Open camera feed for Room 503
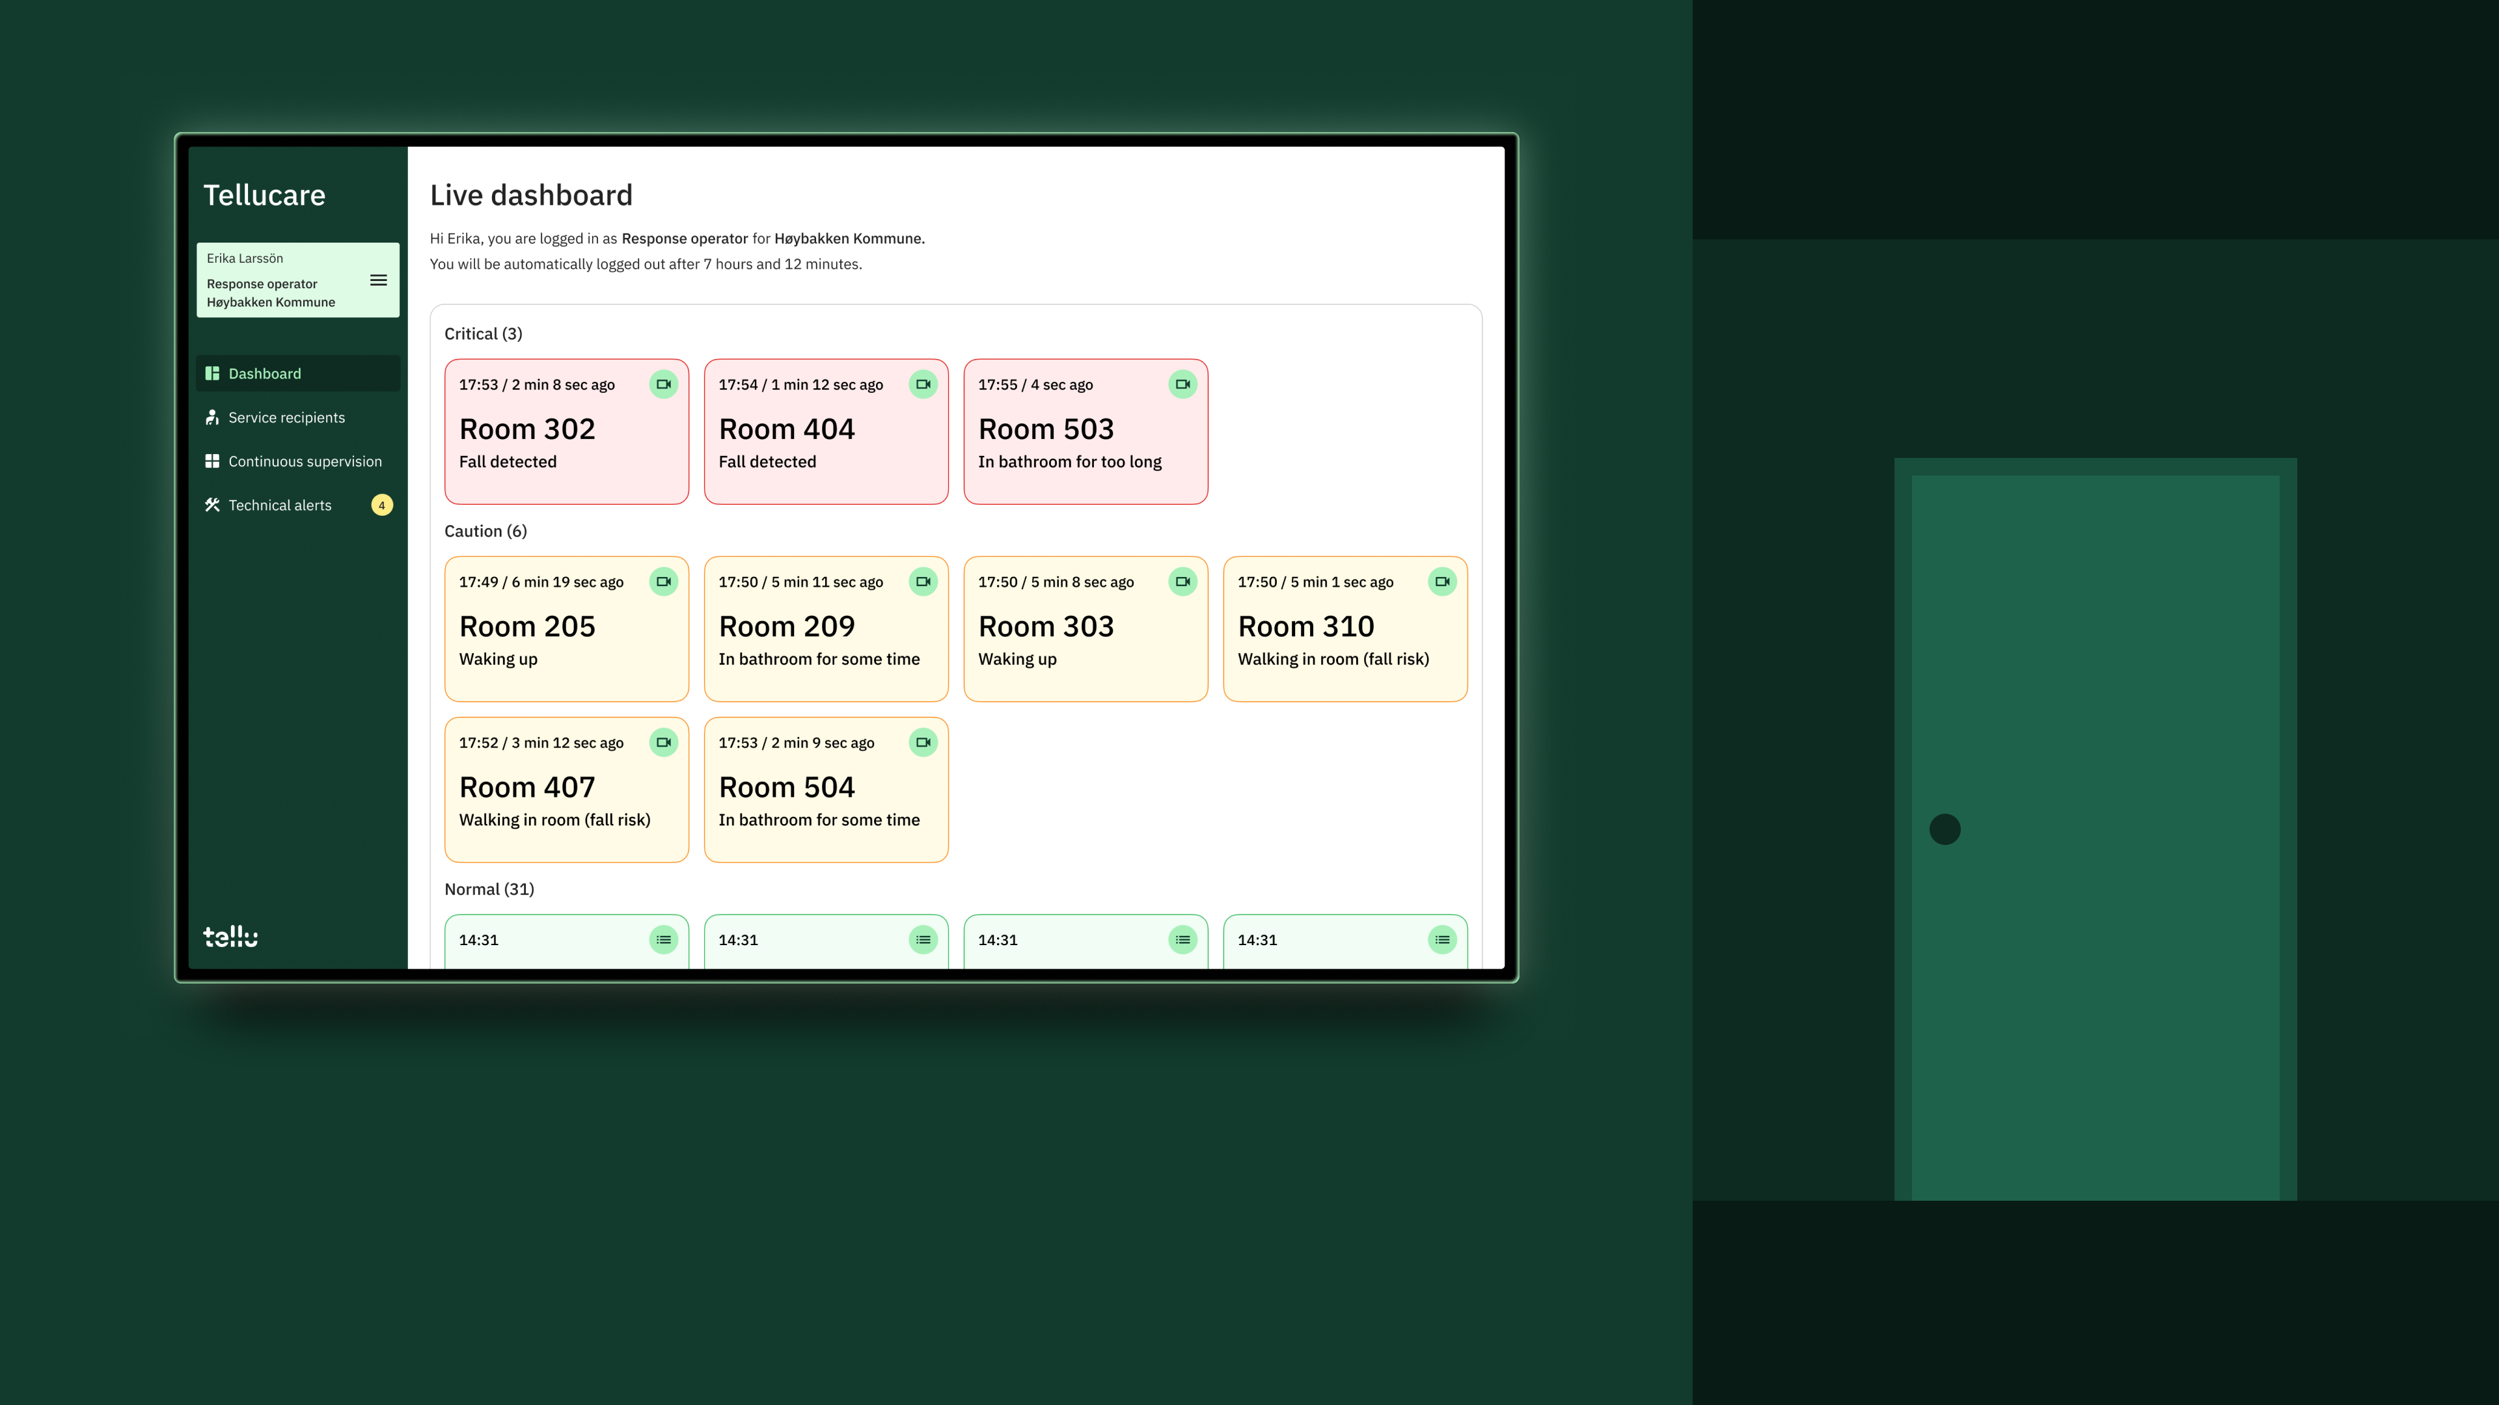 pyautogui.click(x=1182, y=384)
